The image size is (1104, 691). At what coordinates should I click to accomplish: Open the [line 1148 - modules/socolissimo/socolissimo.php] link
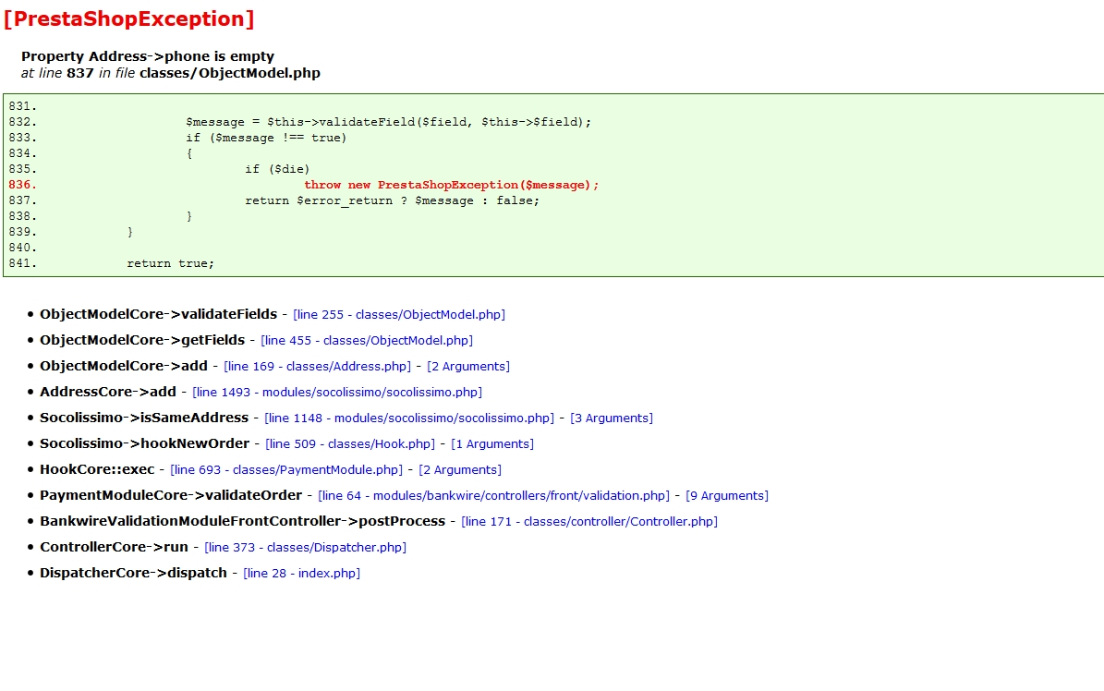pos(409,418)
